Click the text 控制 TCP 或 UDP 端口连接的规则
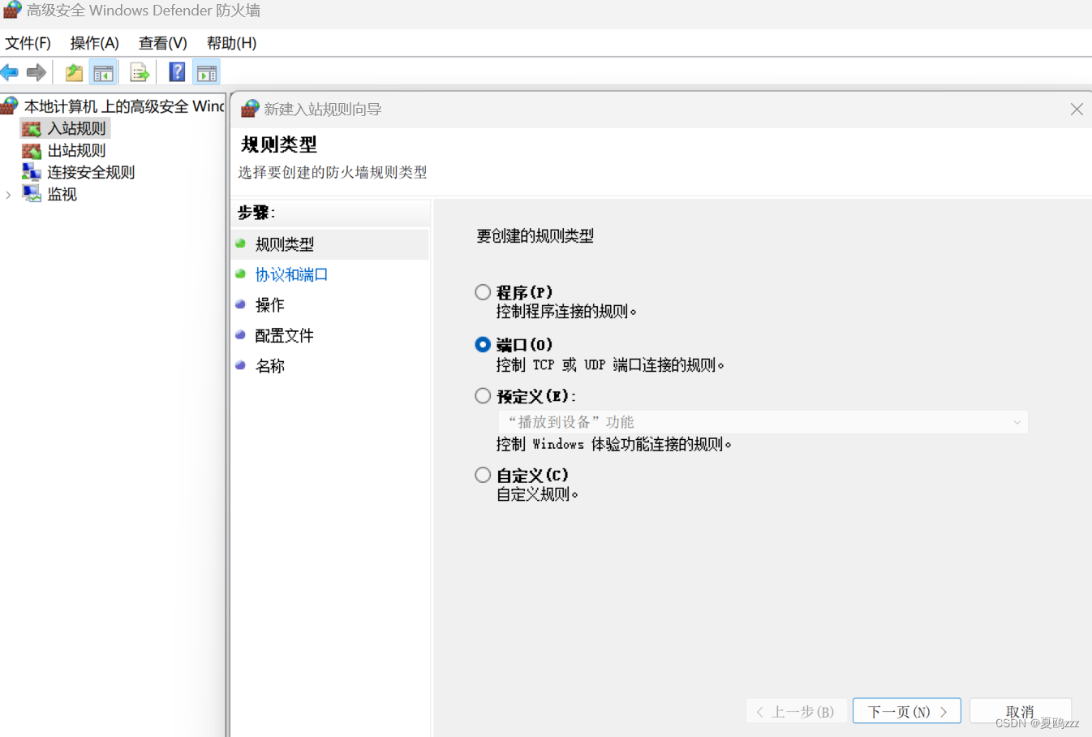The width and height of the screenshot is (1092, 737). coord(610,365)
